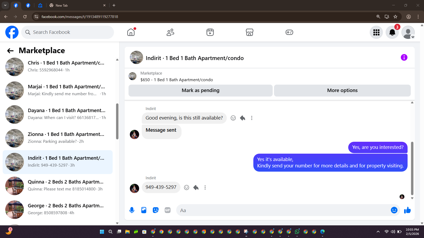The image size is (424, 238).
Task: Open Notifications bell icon
Action: coord(392,32)
